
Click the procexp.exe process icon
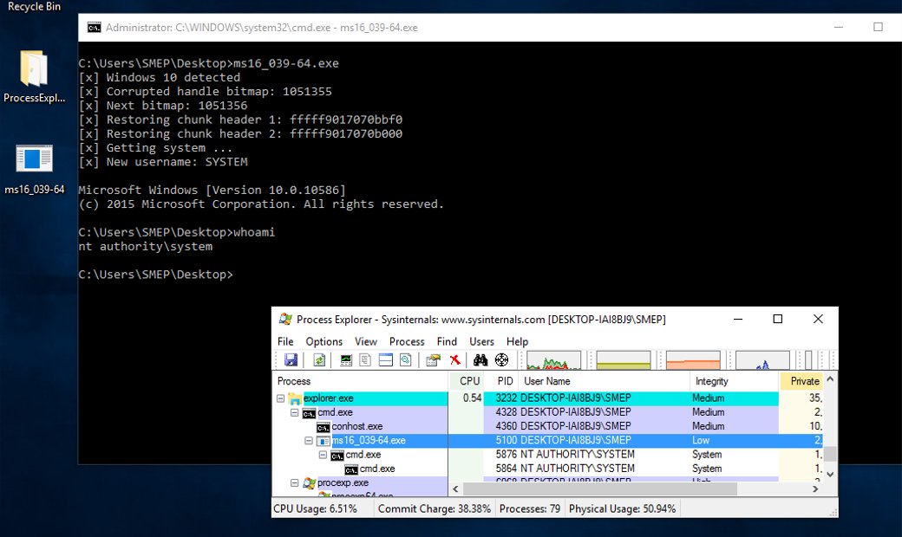[x=310, y=483]
